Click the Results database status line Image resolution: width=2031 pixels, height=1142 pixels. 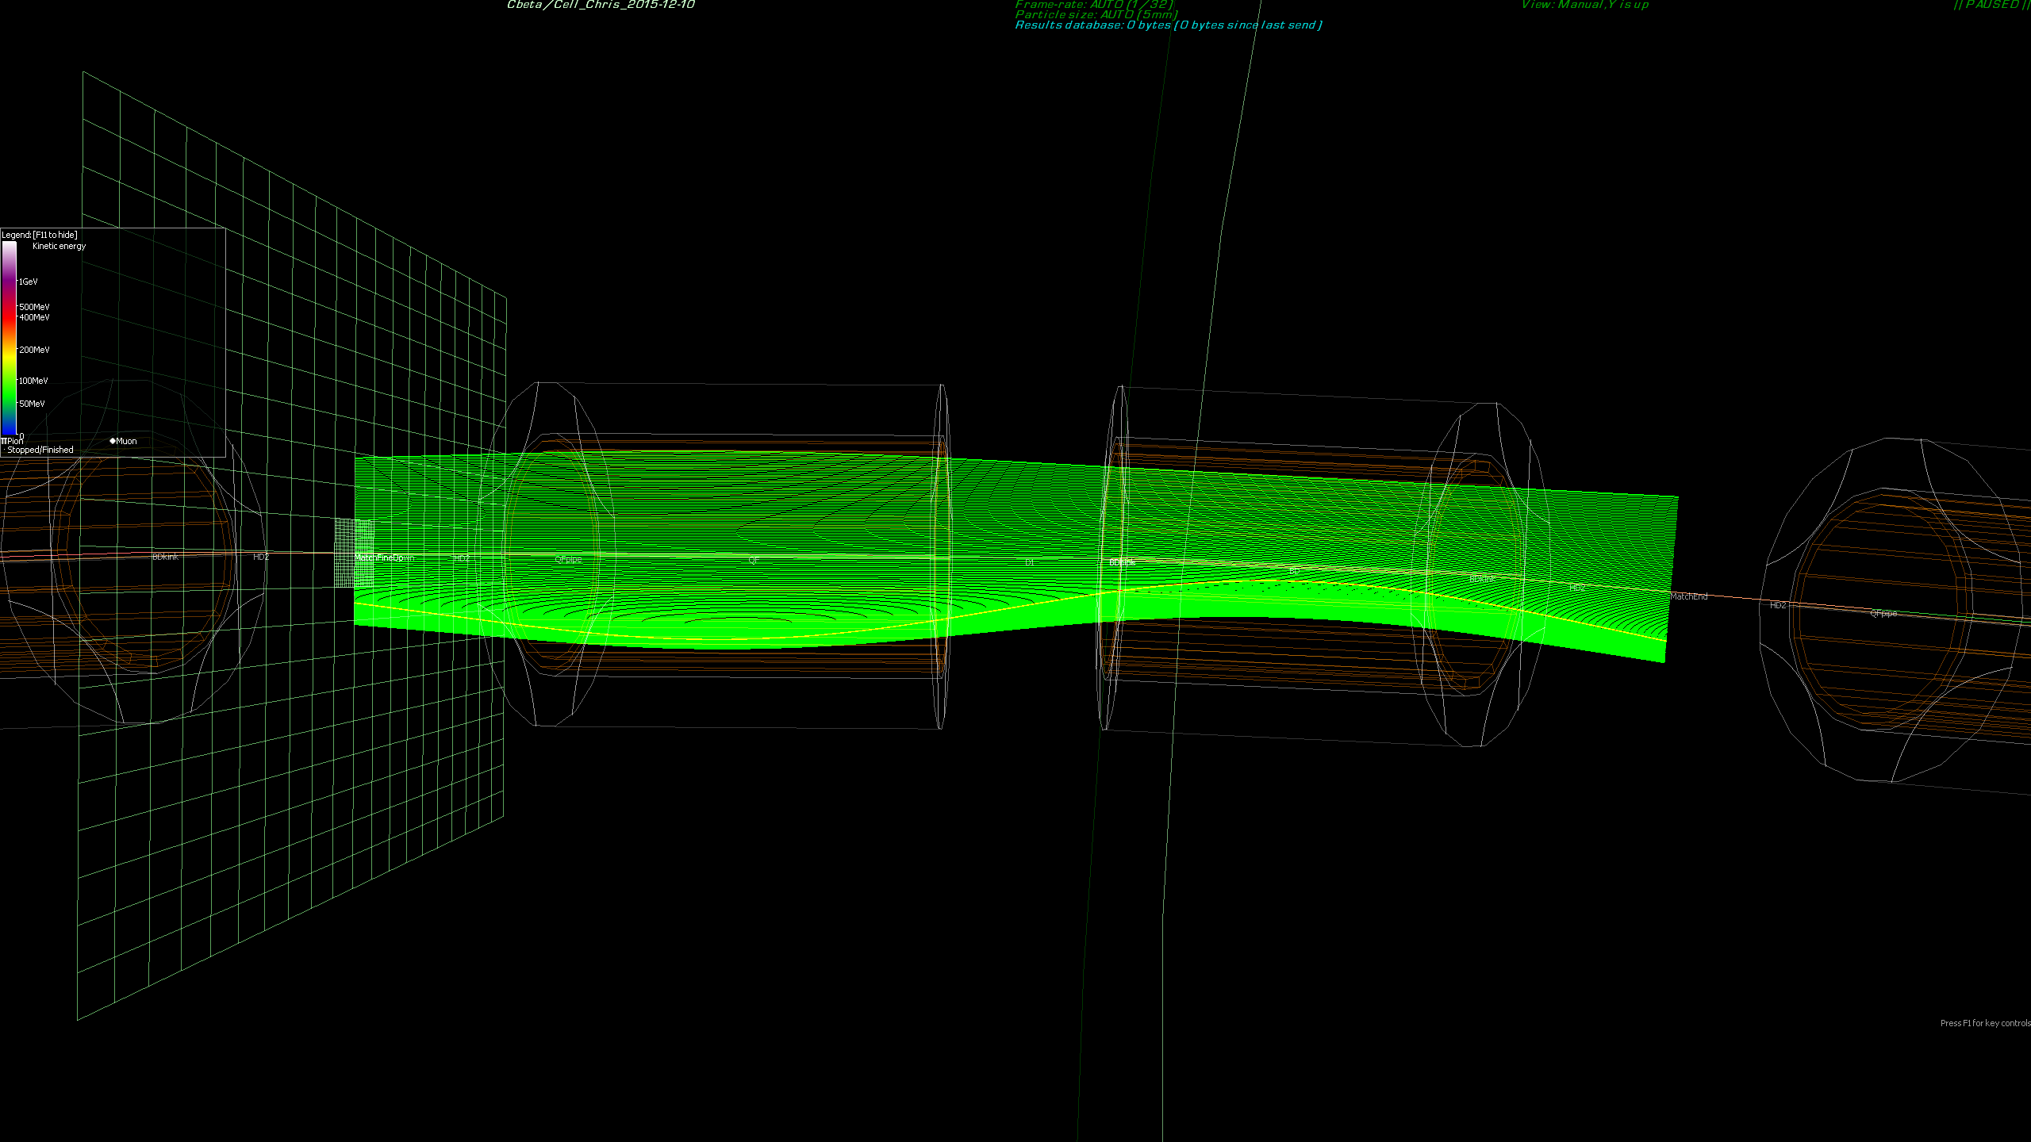coord(1168,25)
